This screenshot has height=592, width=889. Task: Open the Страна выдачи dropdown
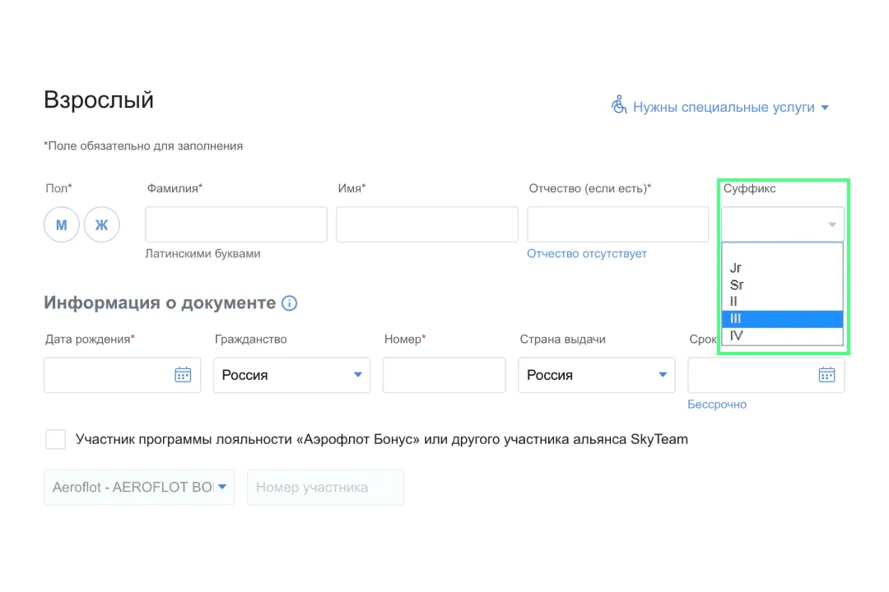(x=596, y=375)
